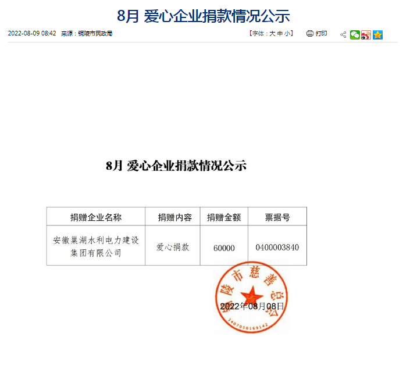Click the black document title in image

[176, 166]
